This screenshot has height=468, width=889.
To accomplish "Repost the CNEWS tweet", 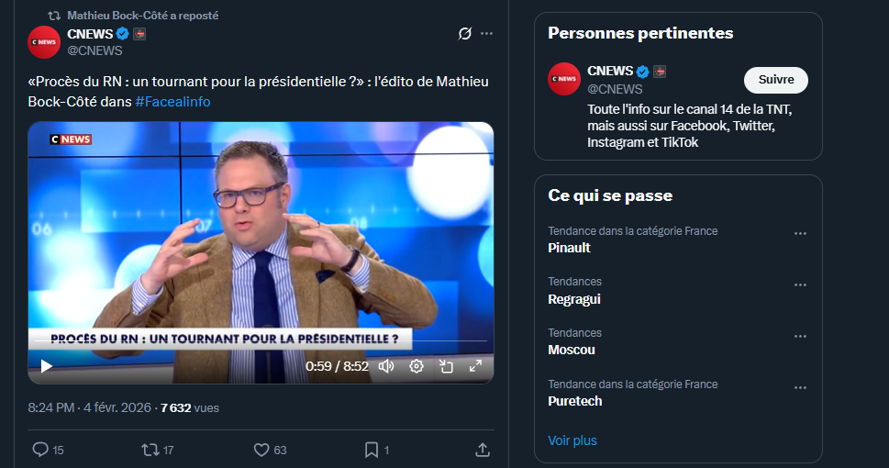I will [x=150, y=450].
